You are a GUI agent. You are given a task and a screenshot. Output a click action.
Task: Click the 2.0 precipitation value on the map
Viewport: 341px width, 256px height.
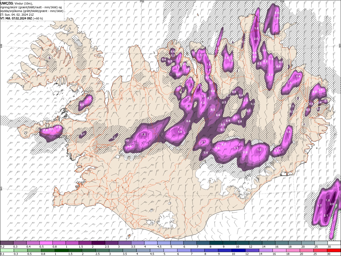(256, 39)
